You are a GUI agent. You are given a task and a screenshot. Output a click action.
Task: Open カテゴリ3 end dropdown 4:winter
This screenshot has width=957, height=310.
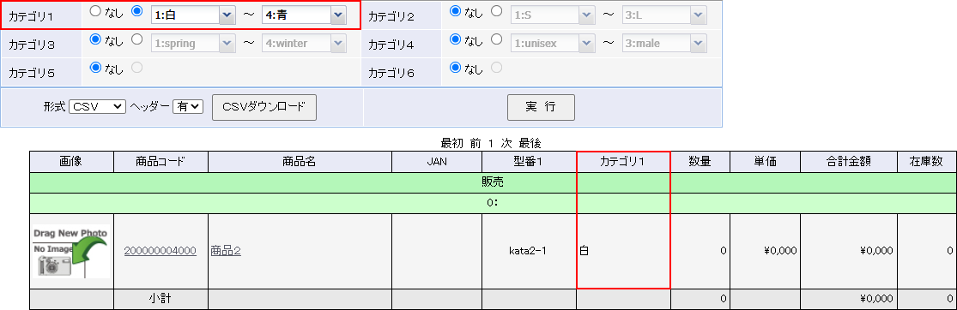(304, 43)
